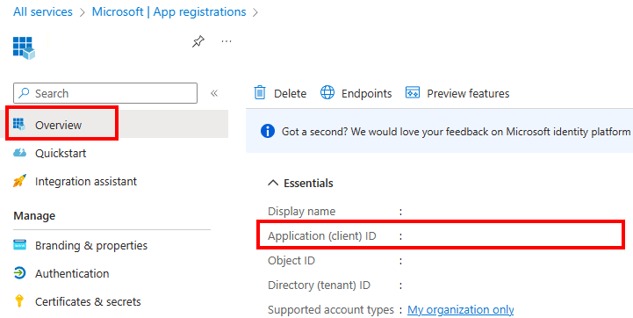Open the Authentication page
Image resolution: width=633 pixels, height=318 pixels.
pos(72,273)
